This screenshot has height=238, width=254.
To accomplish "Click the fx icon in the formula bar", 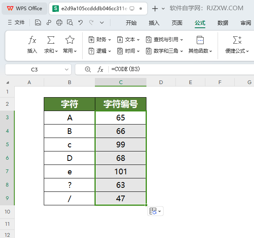I will 100,69.
